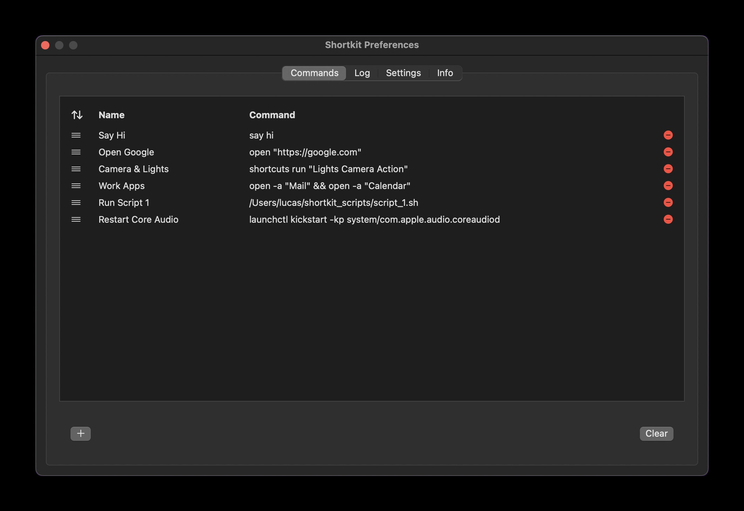Click the script_1.sh command path text

(x=333, y=203)
